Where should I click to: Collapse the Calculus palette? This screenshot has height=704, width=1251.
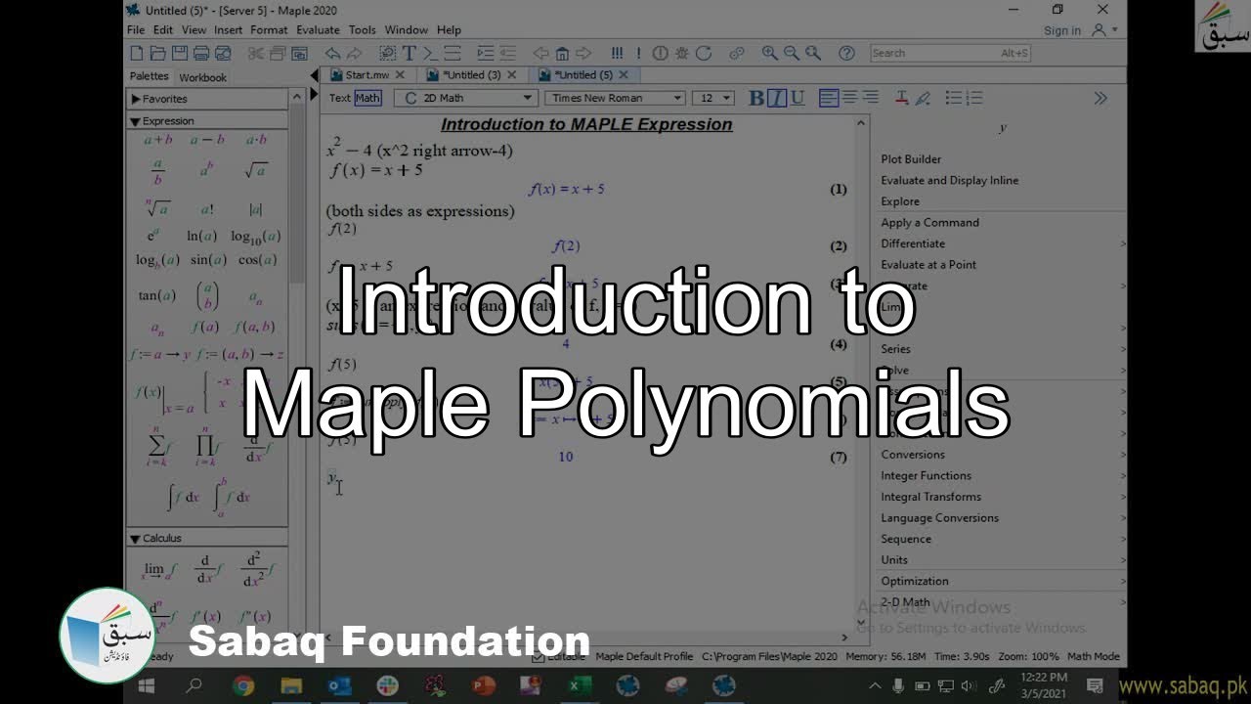tap(135, 539)
